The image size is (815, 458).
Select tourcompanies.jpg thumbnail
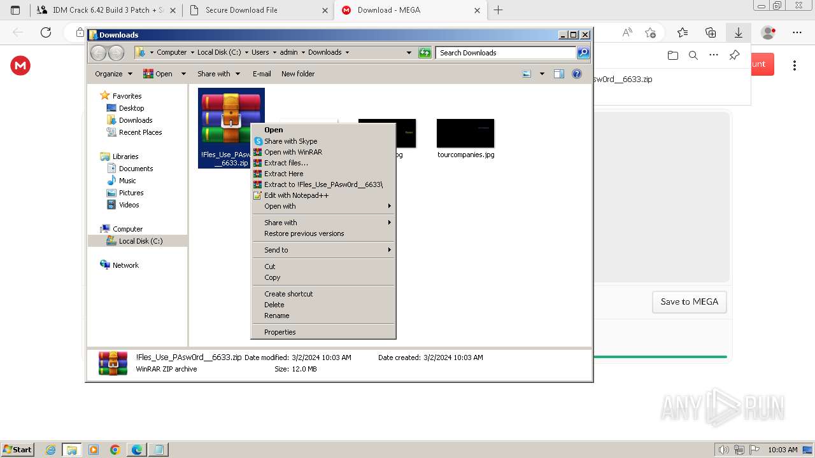pos(465,134)
